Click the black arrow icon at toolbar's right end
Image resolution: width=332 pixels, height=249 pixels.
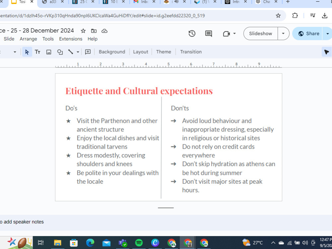(326, 52)
